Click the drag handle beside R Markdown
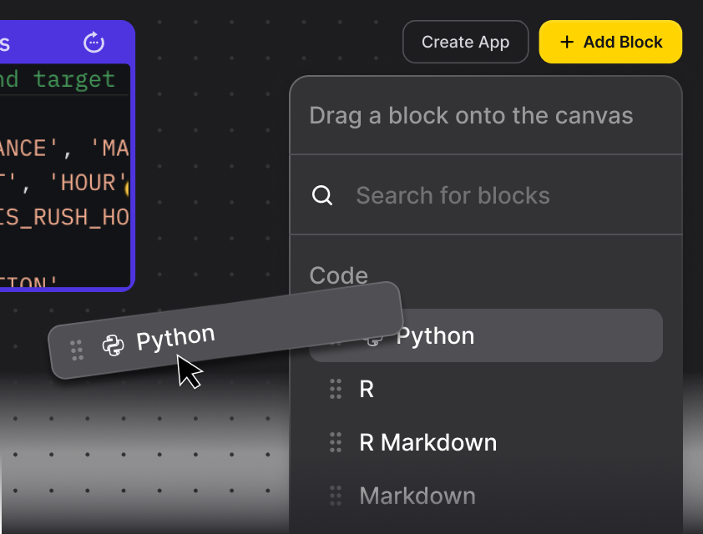This screenshot has width=703, height=534. (x=336, y=442)
